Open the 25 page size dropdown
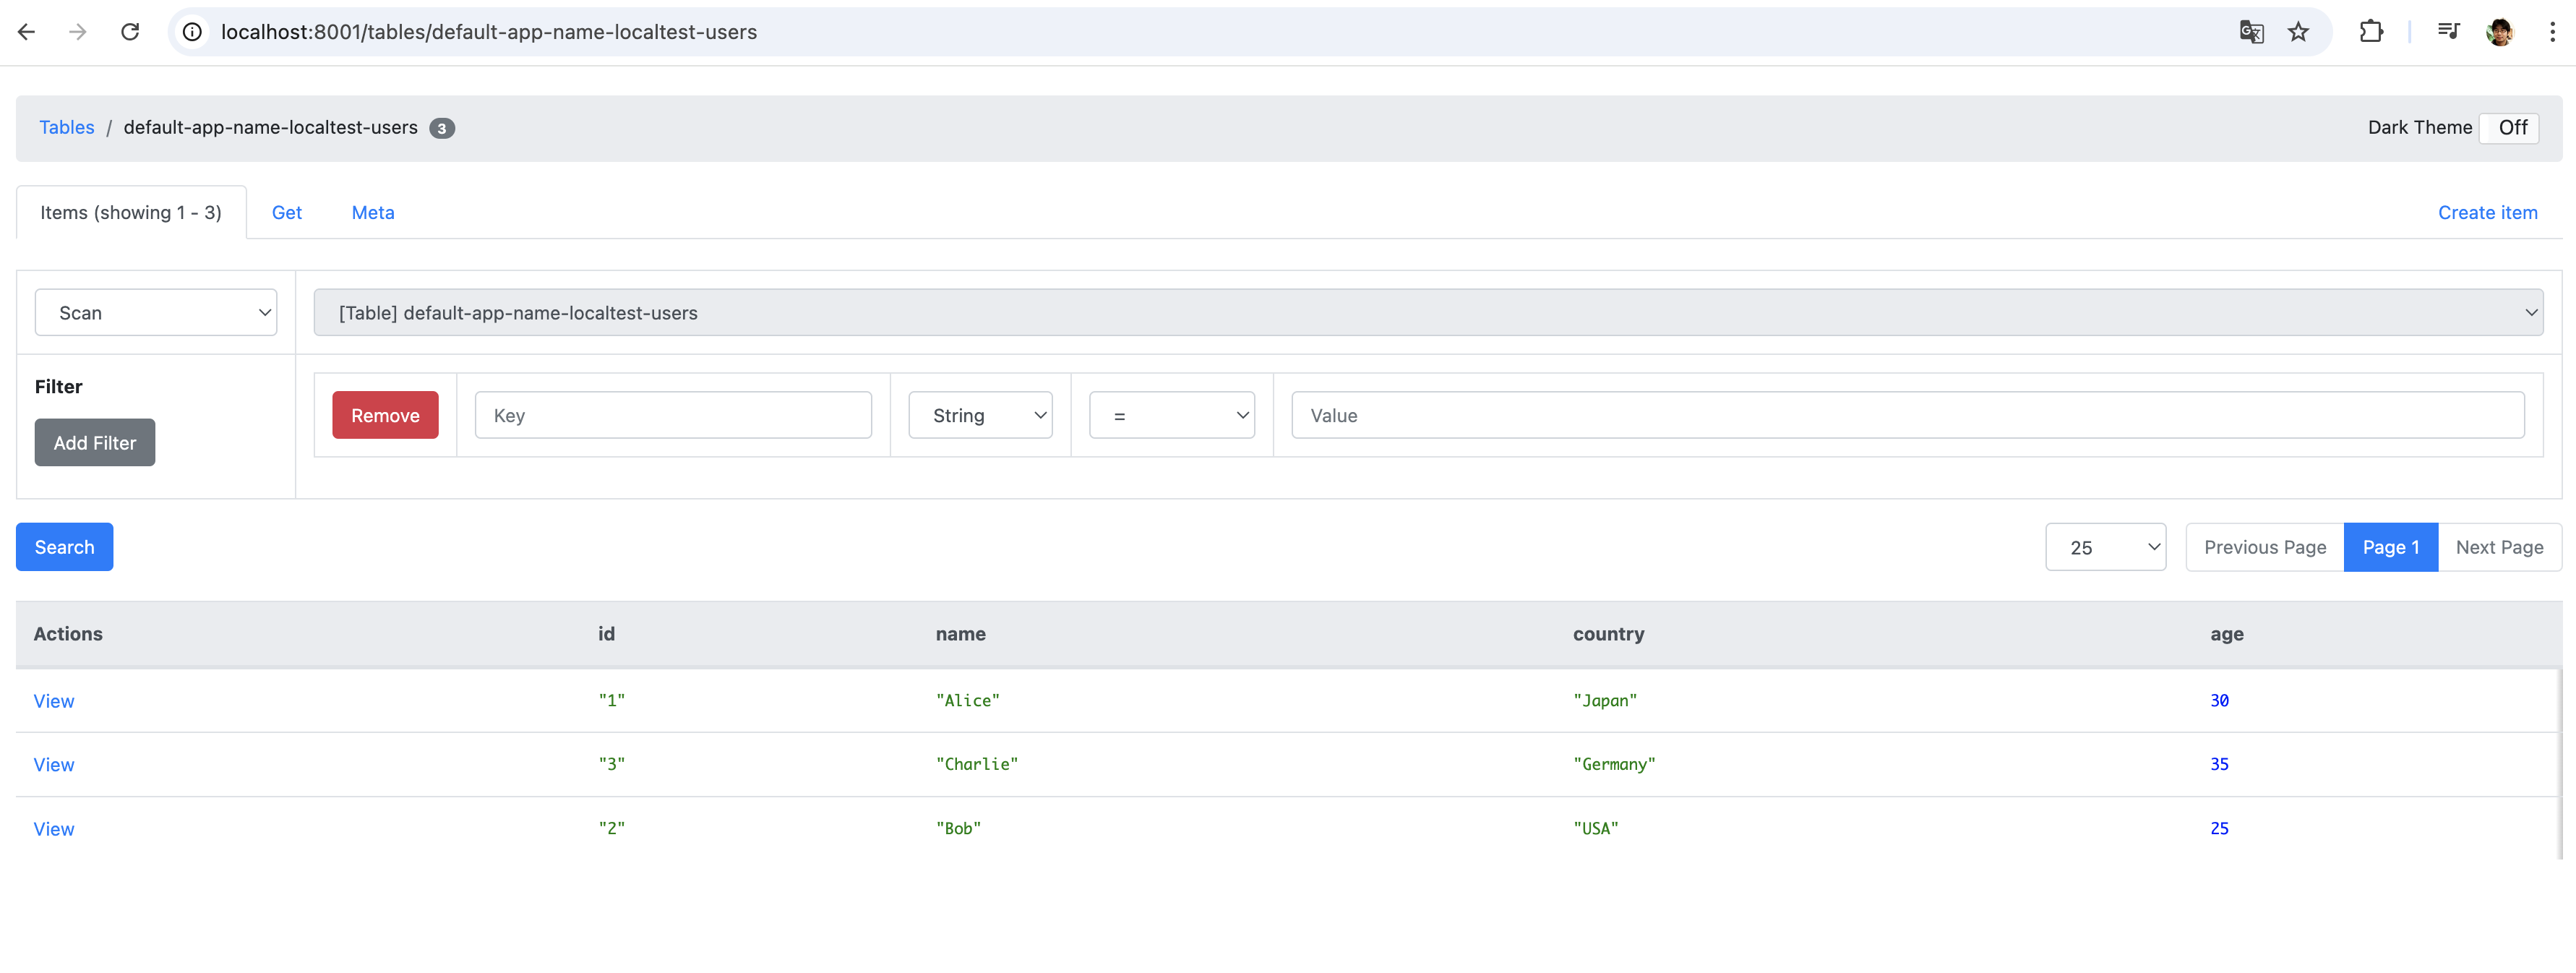Viewport: 2576px width, 973px height. pyautogui.click(x=2105, y=547)
